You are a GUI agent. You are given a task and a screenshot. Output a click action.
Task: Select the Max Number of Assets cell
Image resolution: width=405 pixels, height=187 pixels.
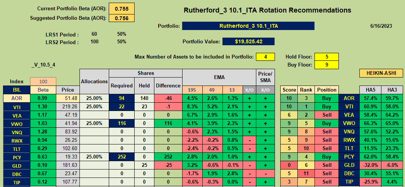pyautogui.click(x=265, y=57)
